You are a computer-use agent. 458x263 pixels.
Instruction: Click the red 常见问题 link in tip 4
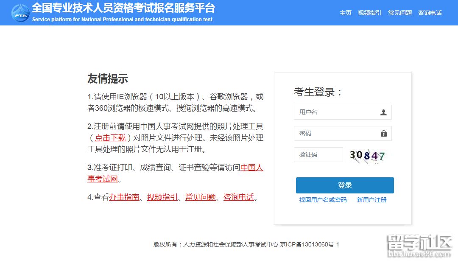[201, 197]
